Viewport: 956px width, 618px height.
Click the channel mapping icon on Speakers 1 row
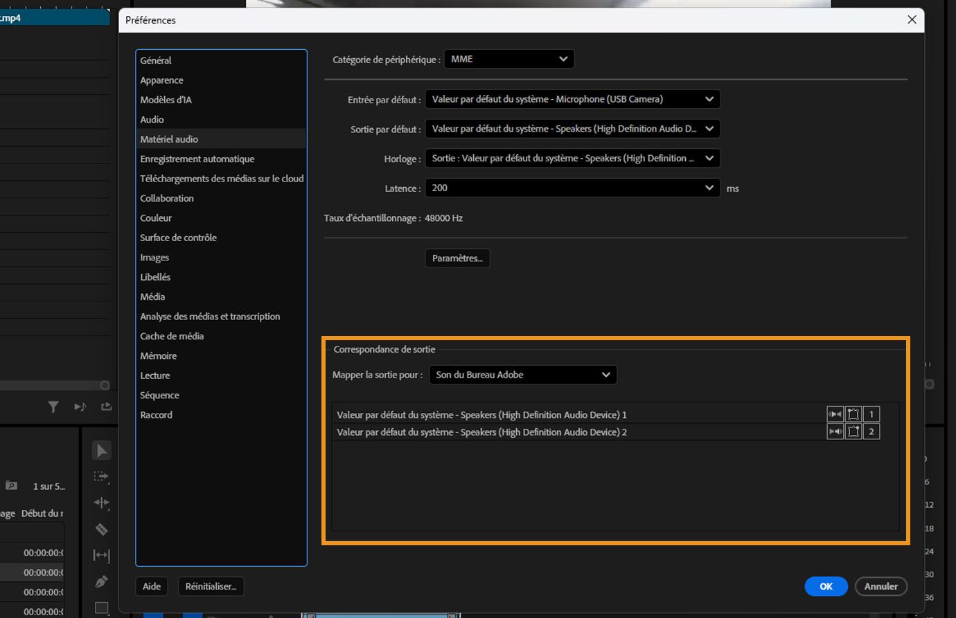(853, 414)
